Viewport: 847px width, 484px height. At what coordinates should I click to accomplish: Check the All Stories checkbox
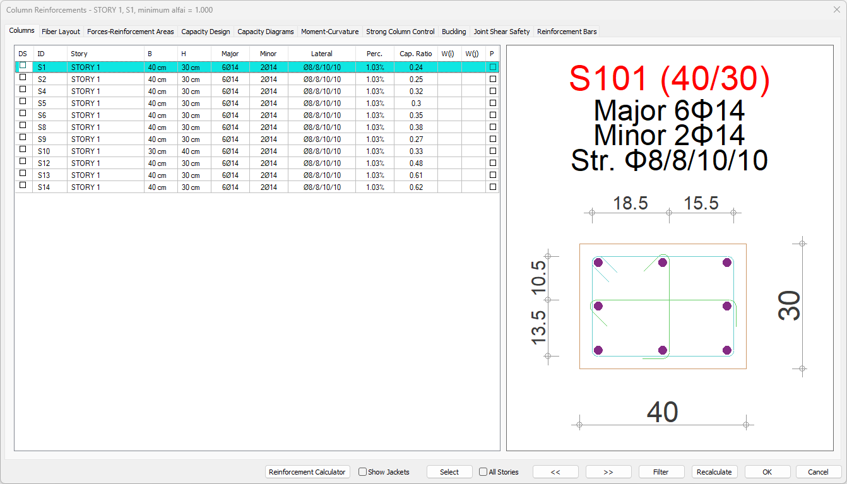[x=483, y=472]
